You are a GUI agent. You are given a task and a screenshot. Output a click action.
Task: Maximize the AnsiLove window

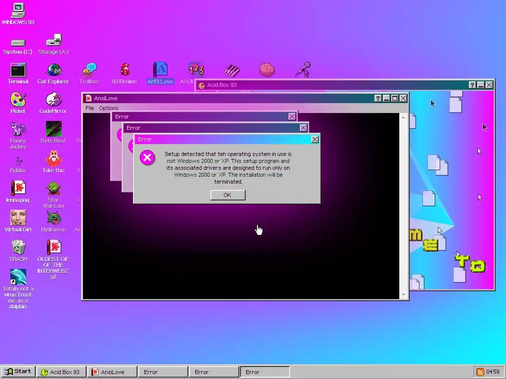(x=395, y=98)
